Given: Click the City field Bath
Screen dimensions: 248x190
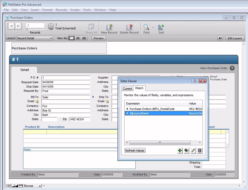Looking at the screenshot, I should pos(66,115).
